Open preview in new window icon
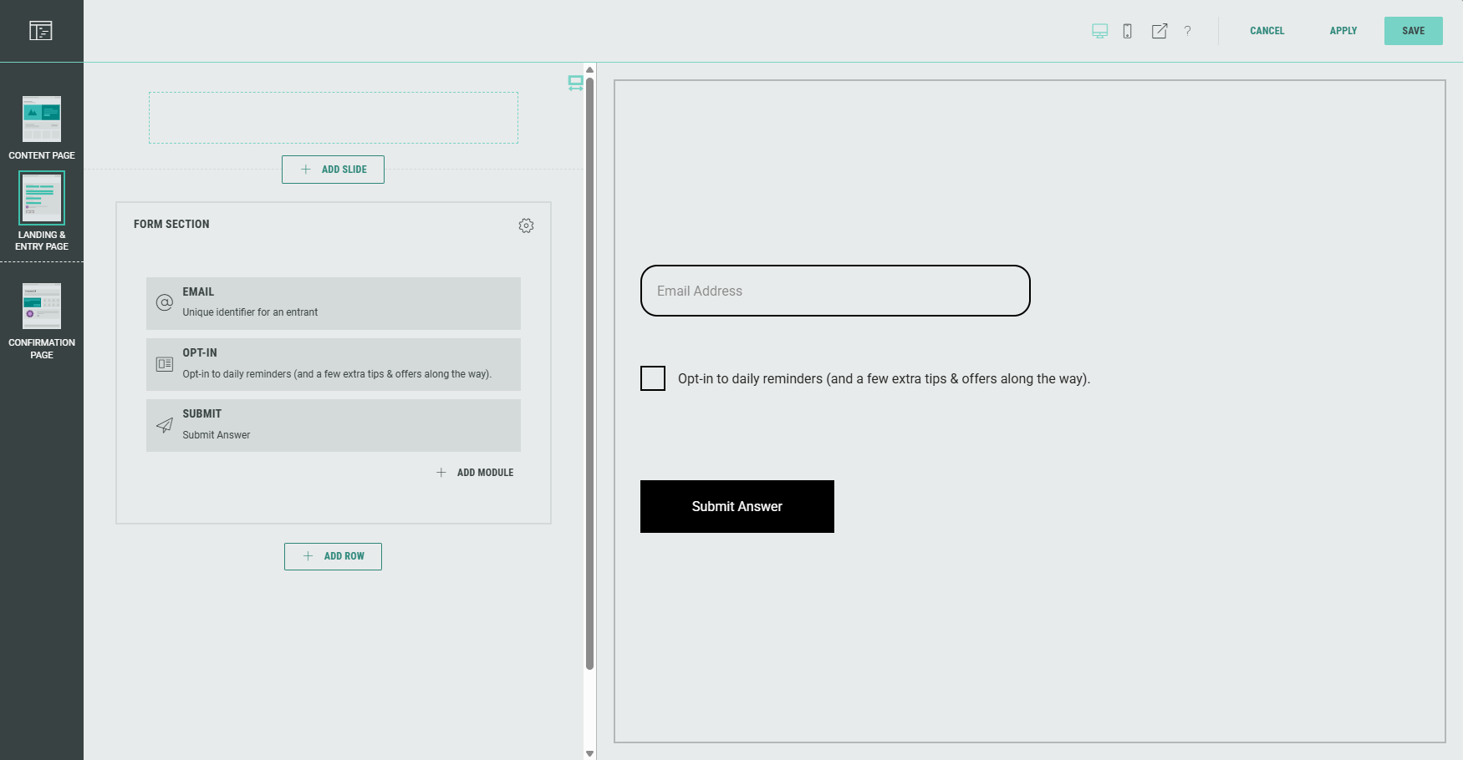Viewport: 1463px width, 760px height. [x=1159, y=31]
